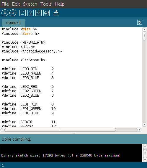This screenshot has width=147, height=168.
Task: Click the 'Done compiling.' status message
Action: click(16, 139)
